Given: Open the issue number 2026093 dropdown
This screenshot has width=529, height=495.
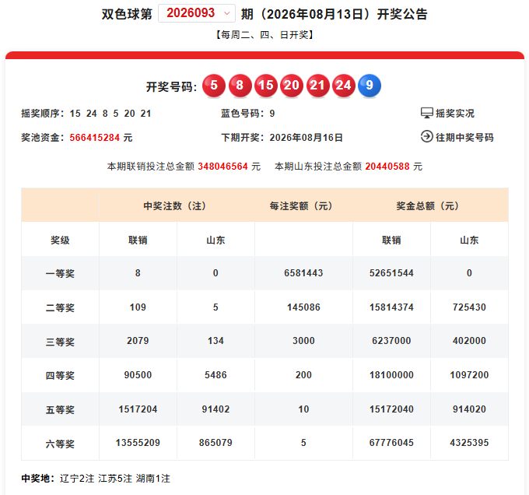Looking at the screenshot, I should [x=197, y=13].
